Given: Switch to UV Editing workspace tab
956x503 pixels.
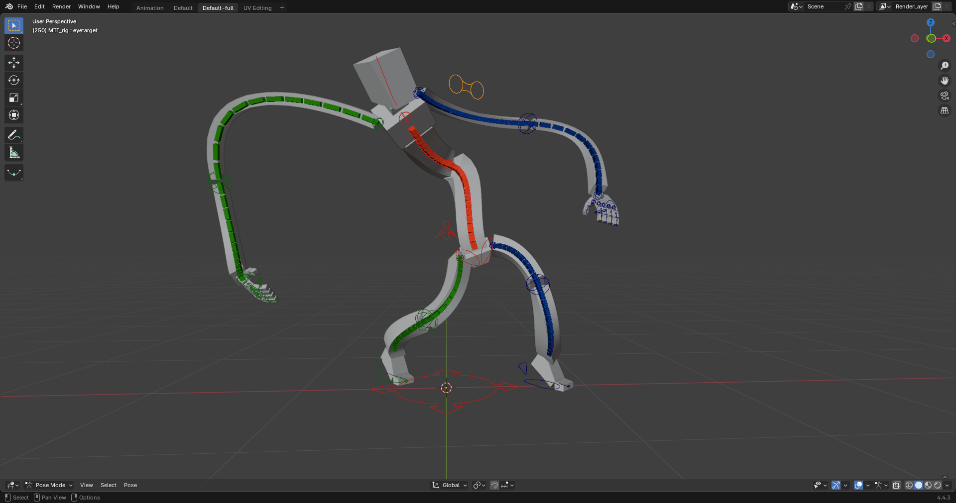Looking at the screenshot, I should pyautogui.click(x=257, y=8).
